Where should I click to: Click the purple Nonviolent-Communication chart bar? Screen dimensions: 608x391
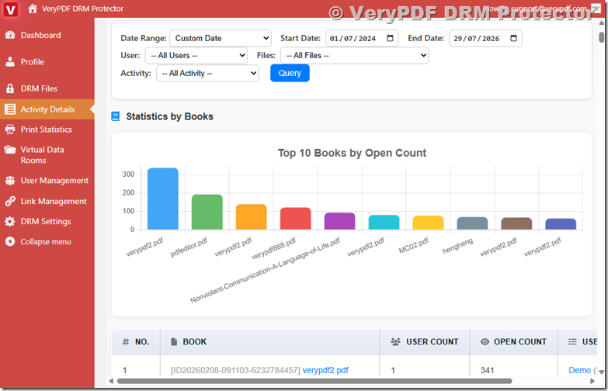point(339,221)
